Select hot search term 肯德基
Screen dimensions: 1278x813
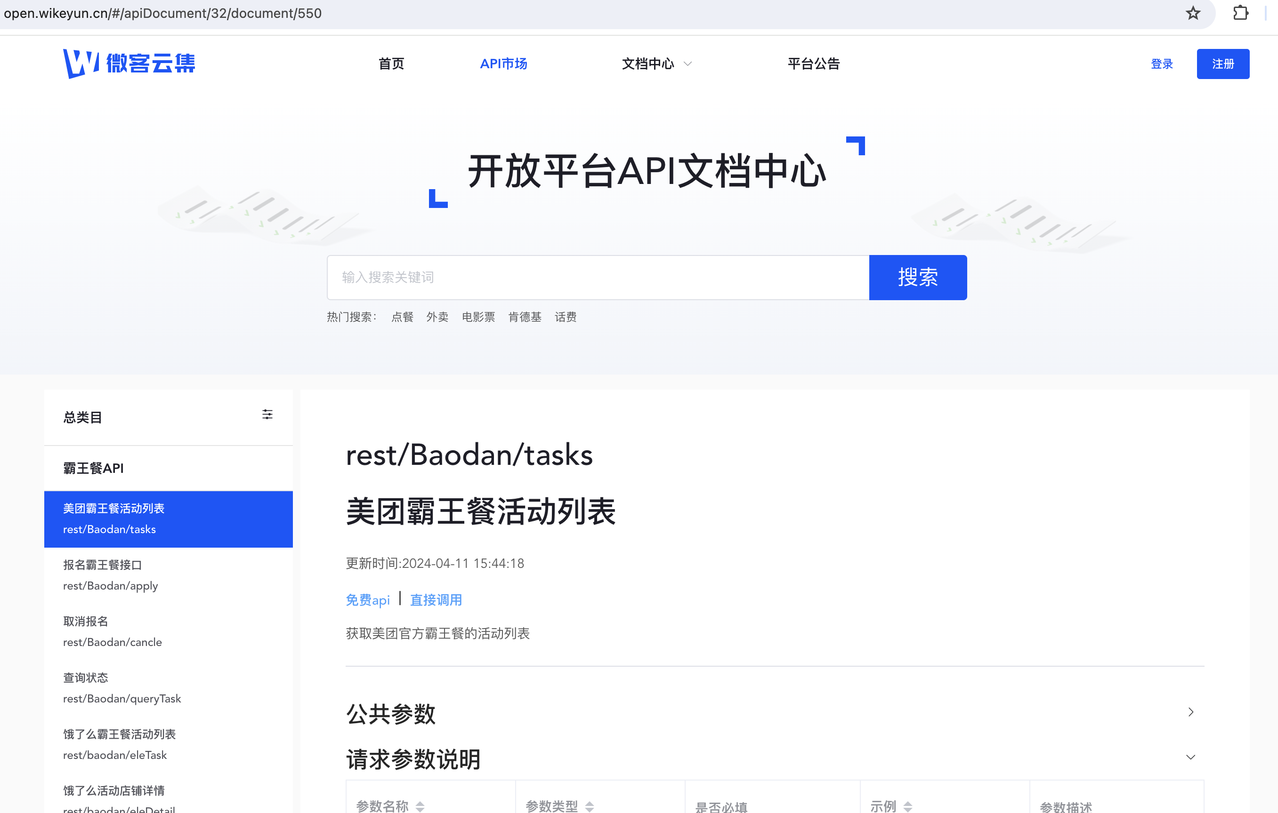click(525, 317)
